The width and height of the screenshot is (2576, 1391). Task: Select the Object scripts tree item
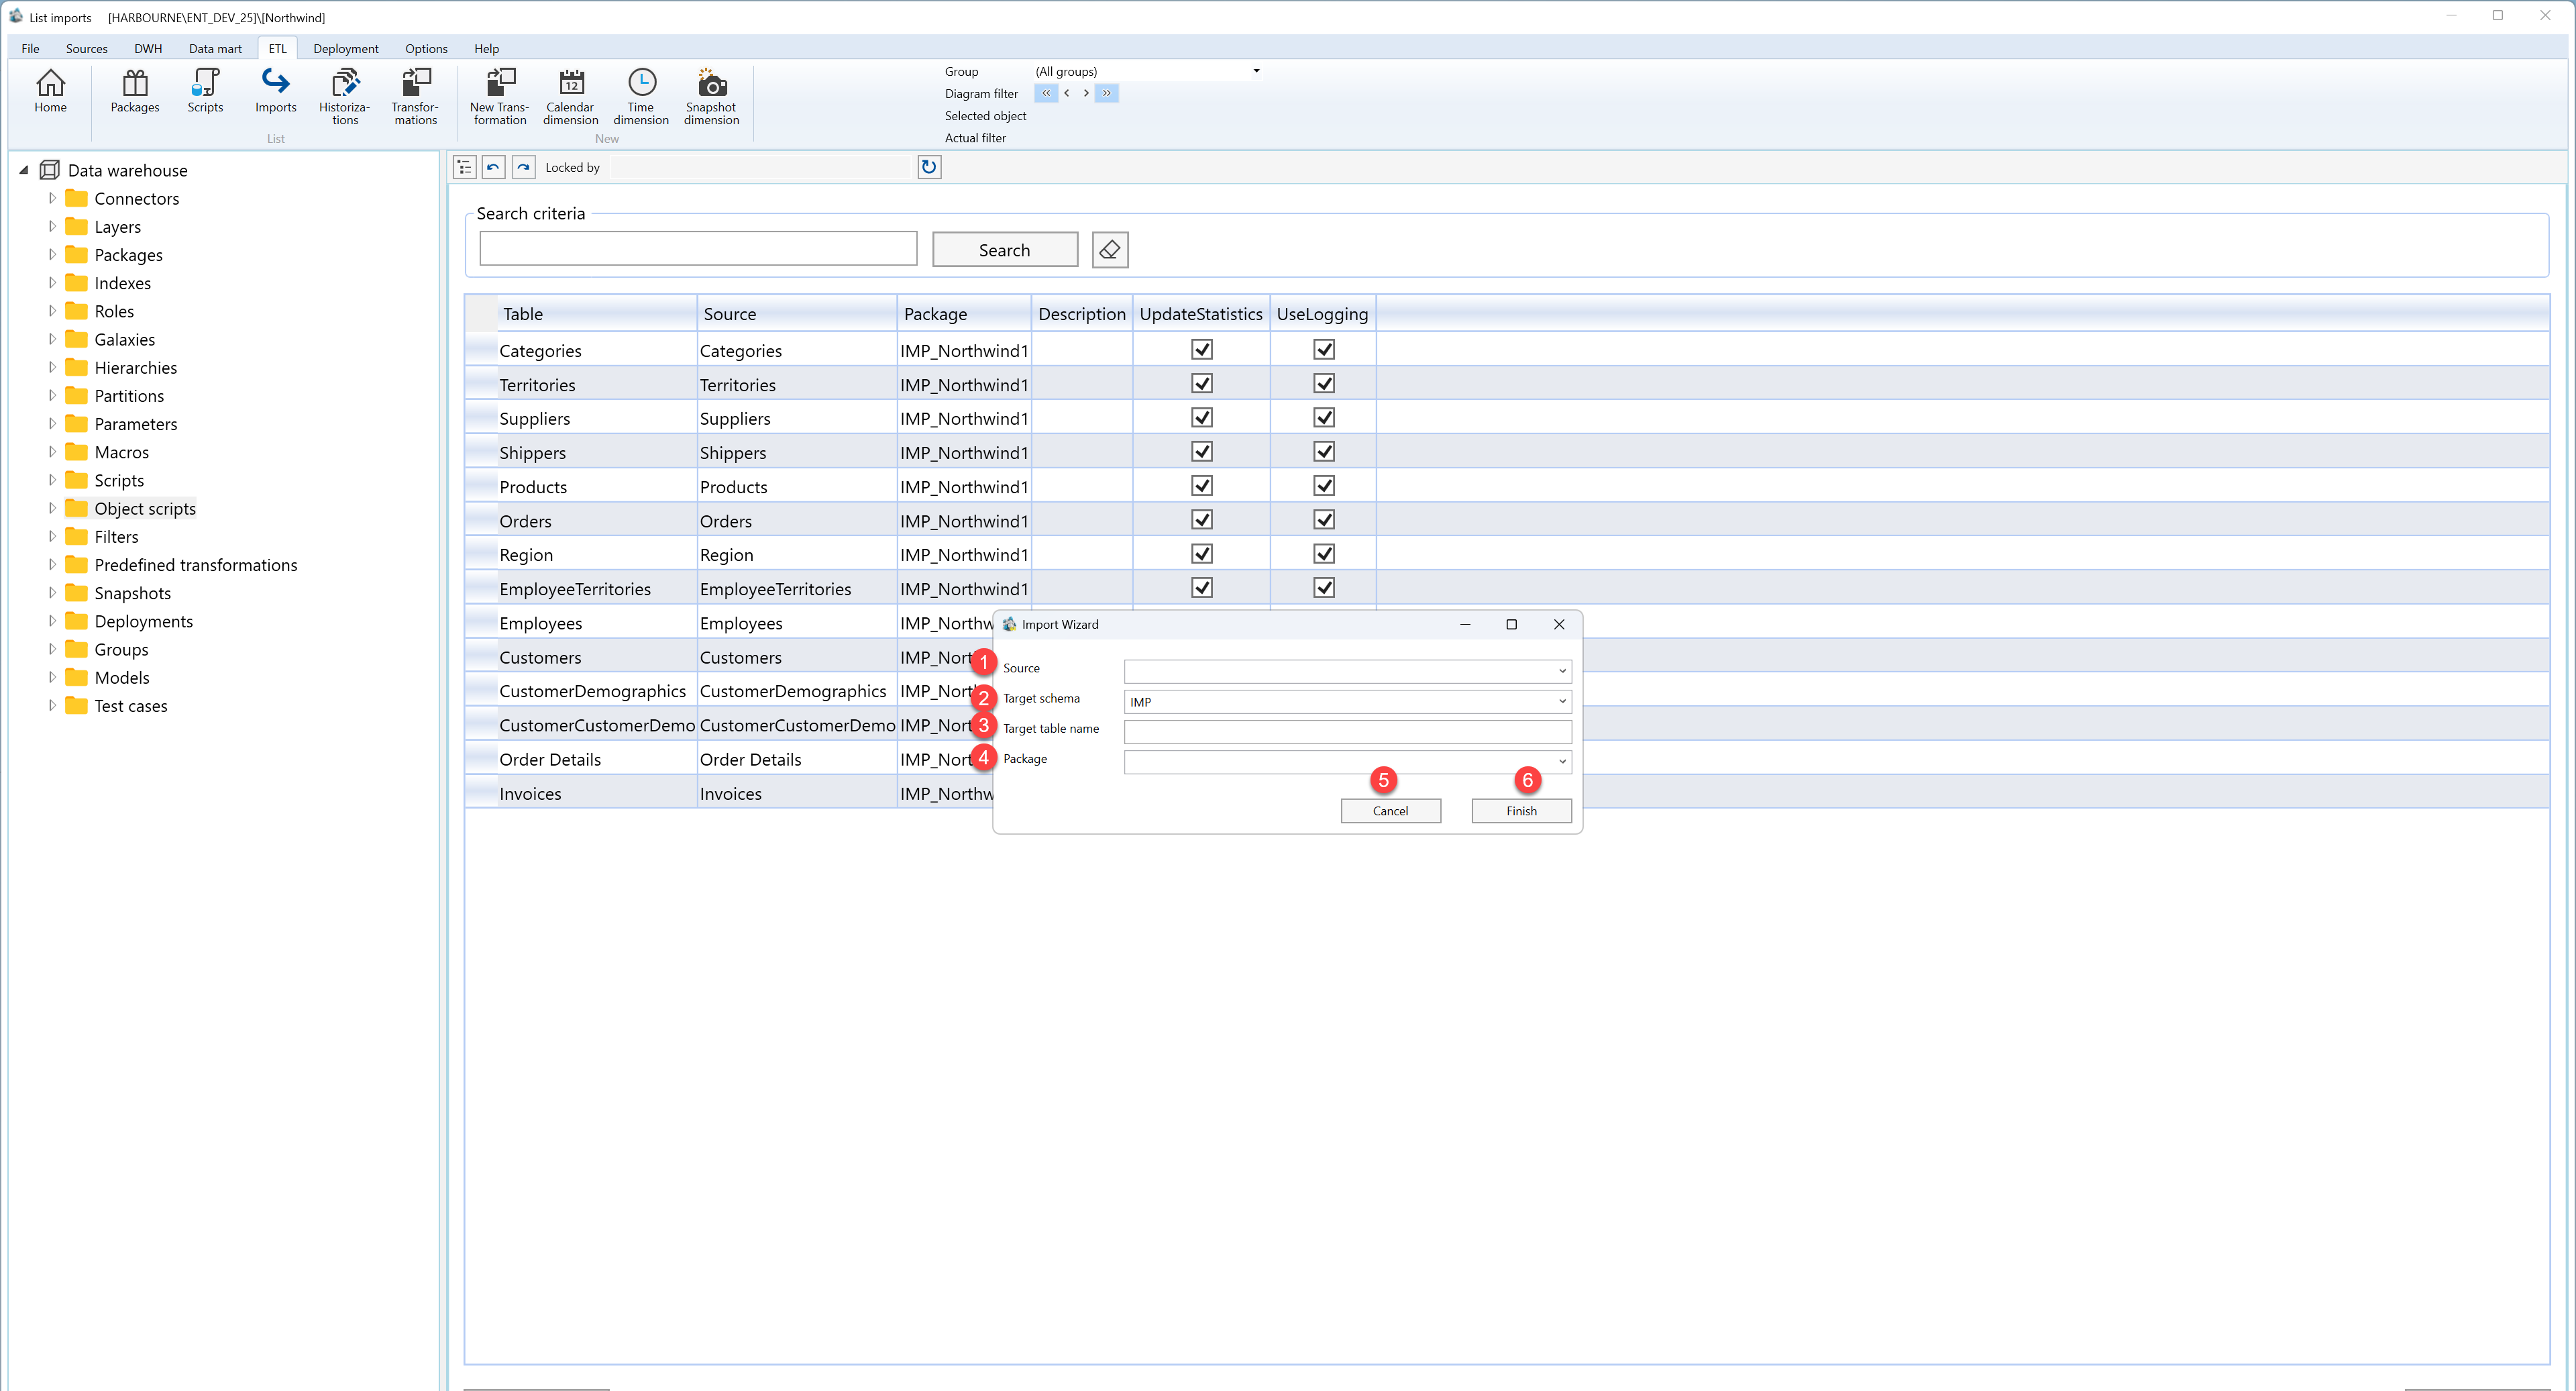[145, 508]
